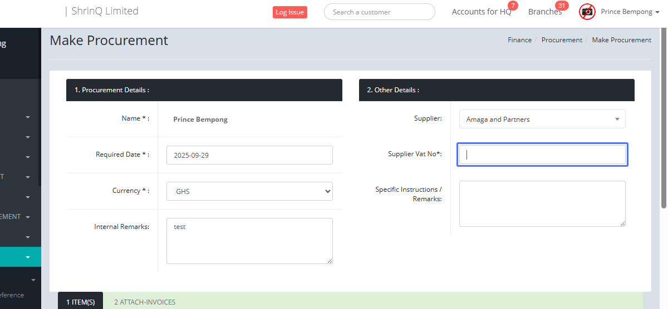Open the Prince Bempong user dropdown
668x309 pixels.
tap(630, 12)
